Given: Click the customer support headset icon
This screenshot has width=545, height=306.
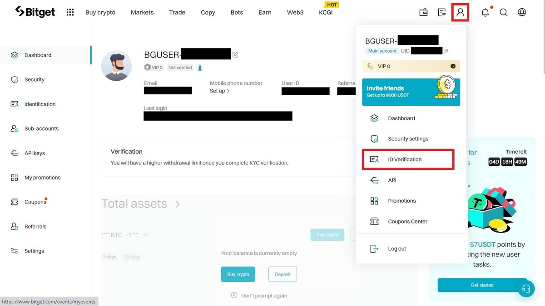Looking at the screenshot, I should [x=526, y=289].
